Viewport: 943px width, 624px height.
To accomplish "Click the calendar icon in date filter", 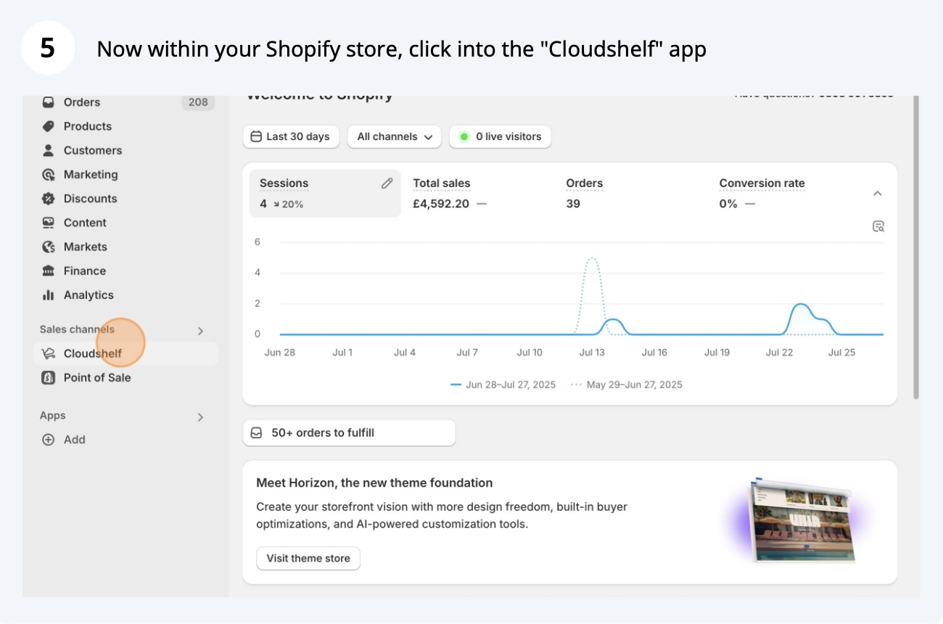I will click(x=256, y=136).
